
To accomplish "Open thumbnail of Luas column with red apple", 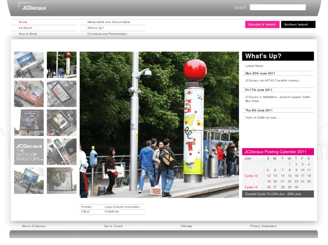I will 62,65.
